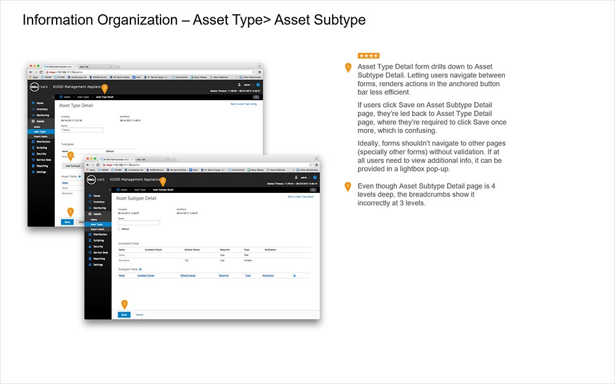Open the blue help icon in Asset Subtype Detail window
The image size is (615, 384).
tap(315, 177)
